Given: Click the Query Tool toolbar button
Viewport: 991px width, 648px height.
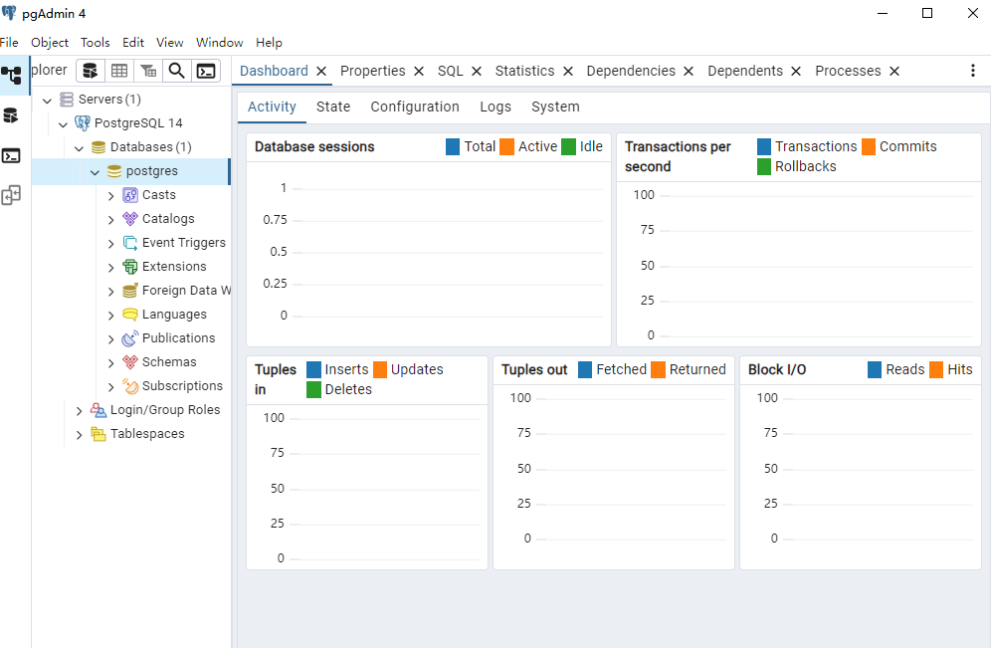Looking at the screenshot, I should click(x=91, y=71).
